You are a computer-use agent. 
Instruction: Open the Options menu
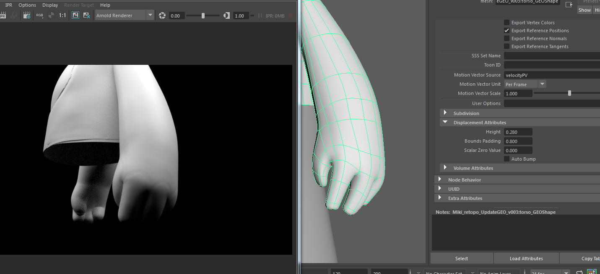coord(27,5)
